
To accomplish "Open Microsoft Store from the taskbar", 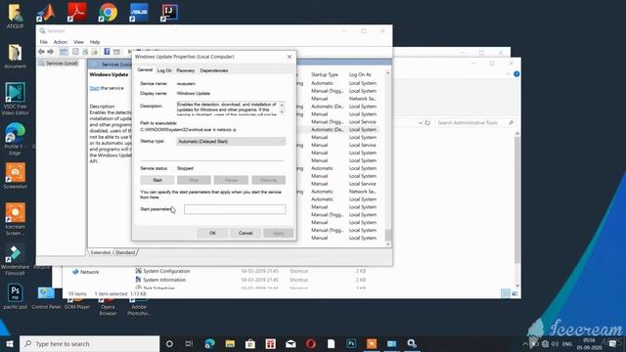I will (250, 343).
